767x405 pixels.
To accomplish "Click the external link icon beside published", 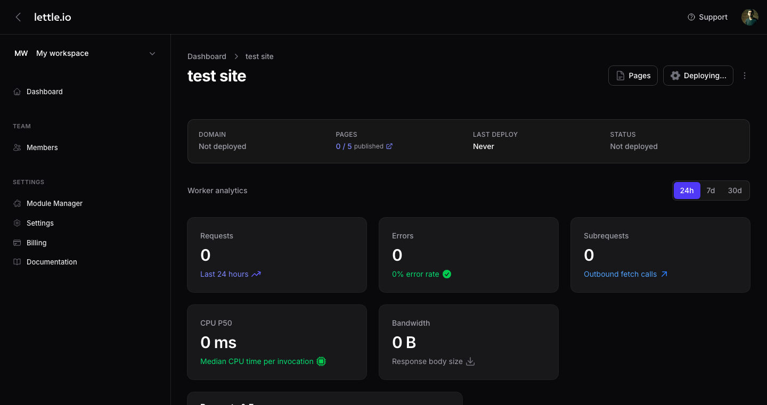I will point(389,146).
